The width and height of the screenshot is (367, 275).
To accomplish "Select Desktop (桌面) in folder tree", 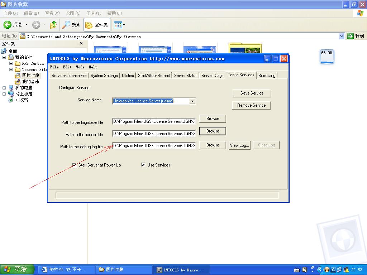I will [13, 51].
